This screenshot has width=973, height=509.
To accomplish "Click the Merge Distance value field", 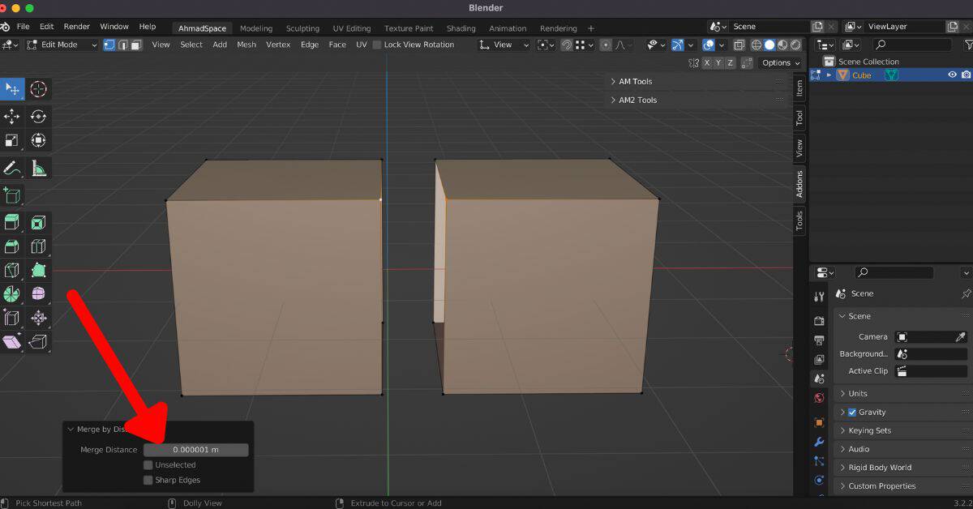I will [195, 449].
